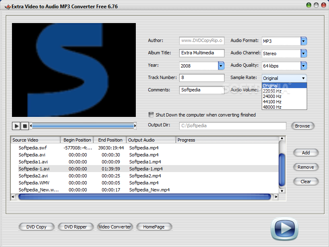329x247 pixels.
Task: Click the Album Title field
Action: pyautogui.click(x=201, y=53)
